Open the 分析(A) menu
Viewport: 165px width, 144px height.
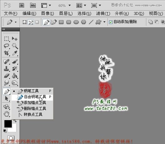point(122,14)
